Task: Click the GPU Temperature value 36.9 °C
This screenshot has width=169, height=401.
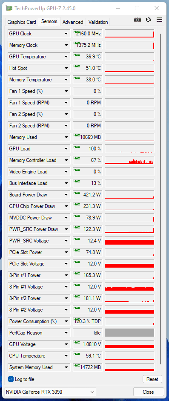Action: [x=88, y=57]
